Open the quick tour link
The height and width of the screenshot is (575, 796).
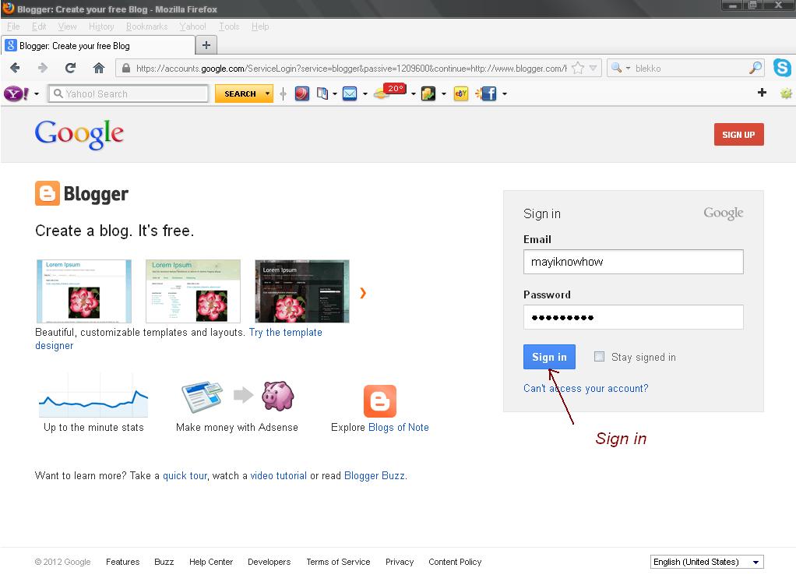pos(185,475)
